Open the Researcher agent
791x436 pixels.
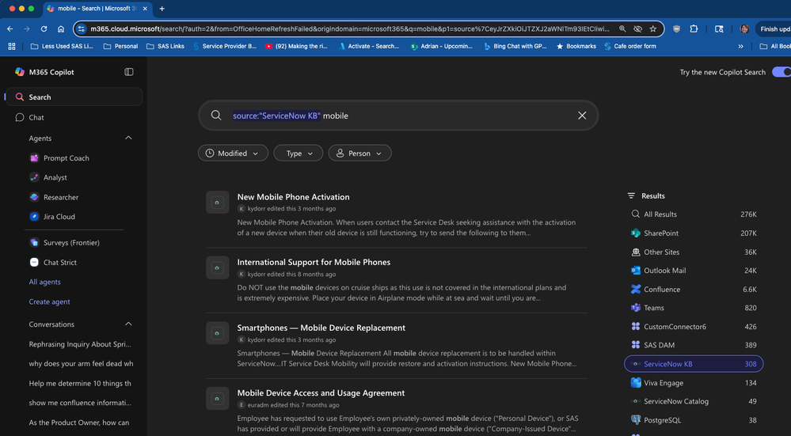coord(60,197)
